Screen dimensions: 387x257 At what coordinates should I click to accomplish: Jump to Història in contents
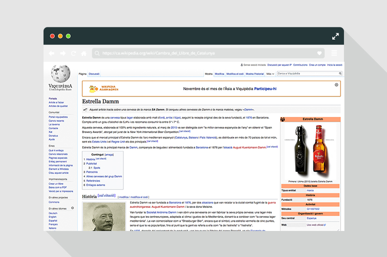90,160
